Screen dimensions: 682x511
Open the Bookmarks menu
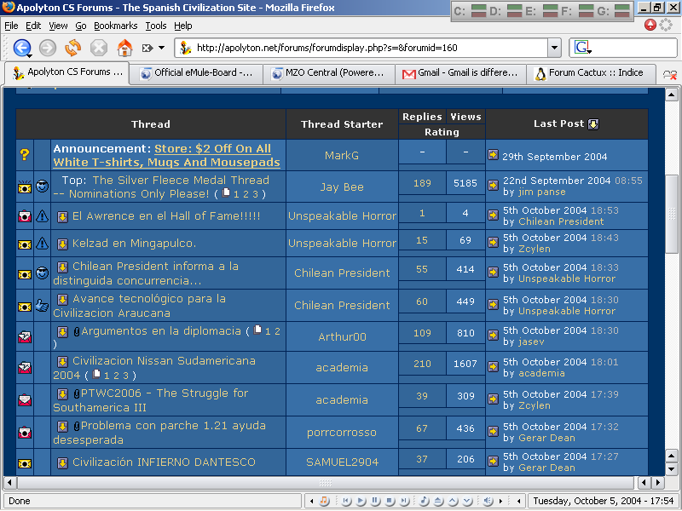click(115, 26)
